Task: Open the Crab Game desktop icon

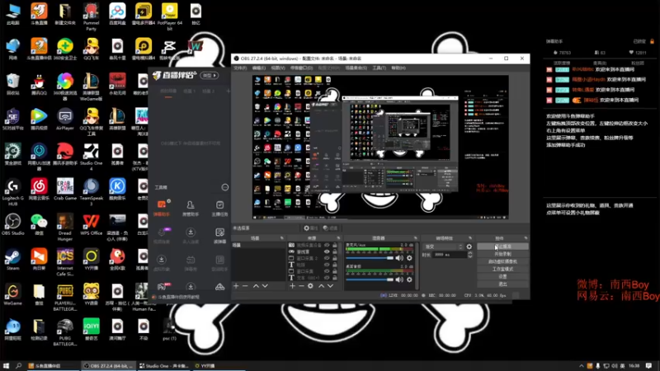Action: pyautogui.click(x=65, y=190)
